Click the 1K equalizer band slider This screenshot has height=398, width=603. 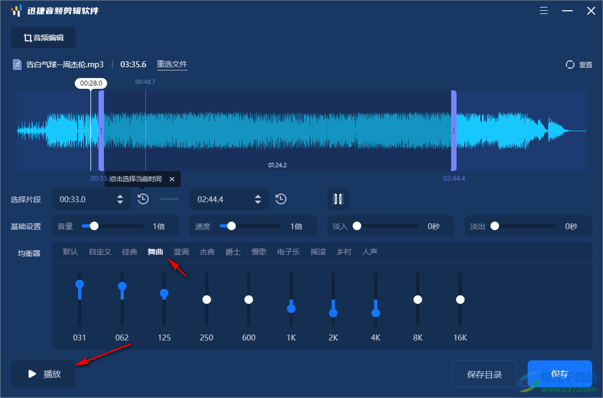[291, 308]
